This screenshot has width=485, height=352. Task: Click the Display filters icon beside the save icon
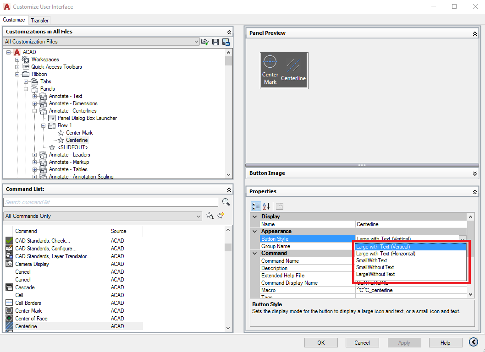point(226,42)
